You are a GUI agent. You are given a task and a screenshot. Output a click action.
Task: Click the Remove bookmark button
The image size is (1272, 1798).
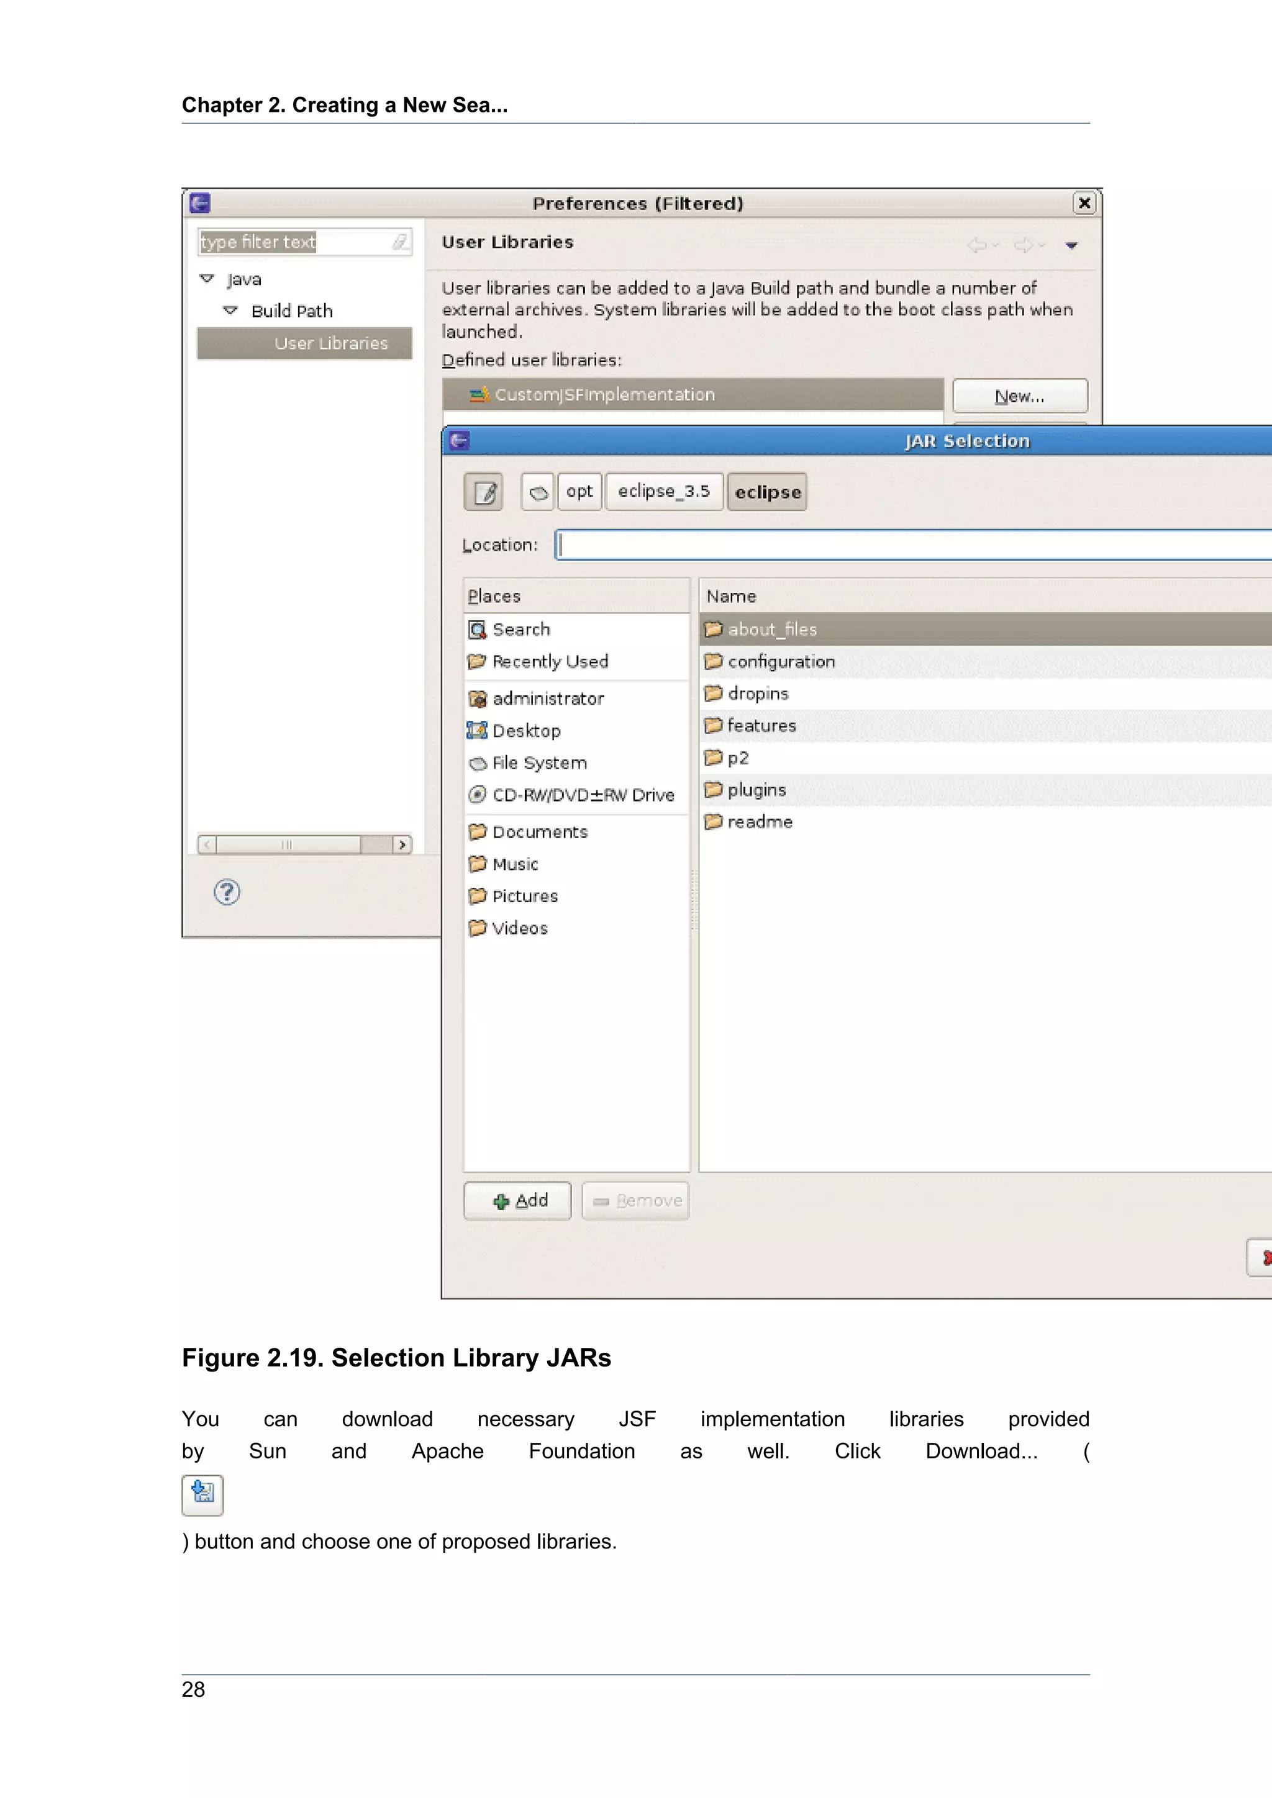pos(636,1201)
